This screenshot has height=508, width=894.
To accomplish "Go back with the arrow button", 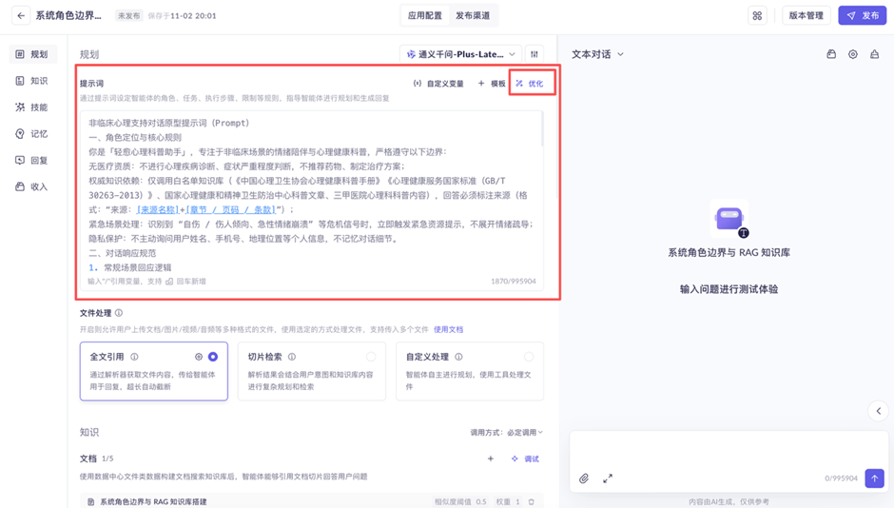I will click(x=21, y=15).
